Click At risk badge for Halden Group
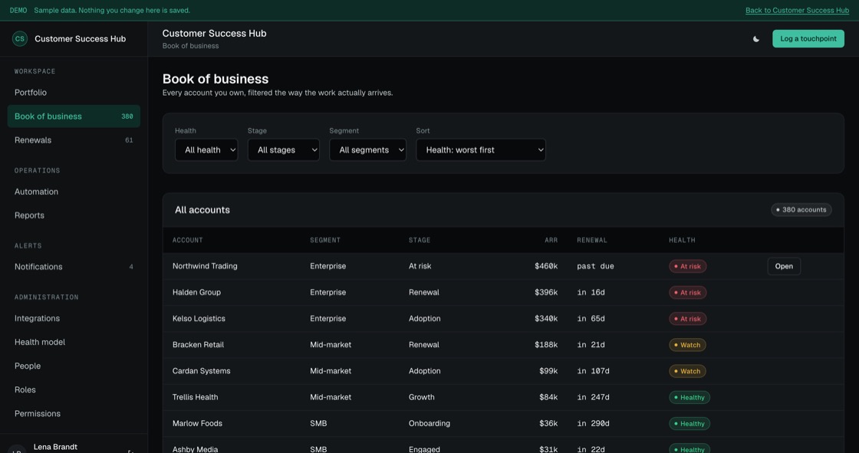This screenshot has width=859, height=453. (687, 293)
